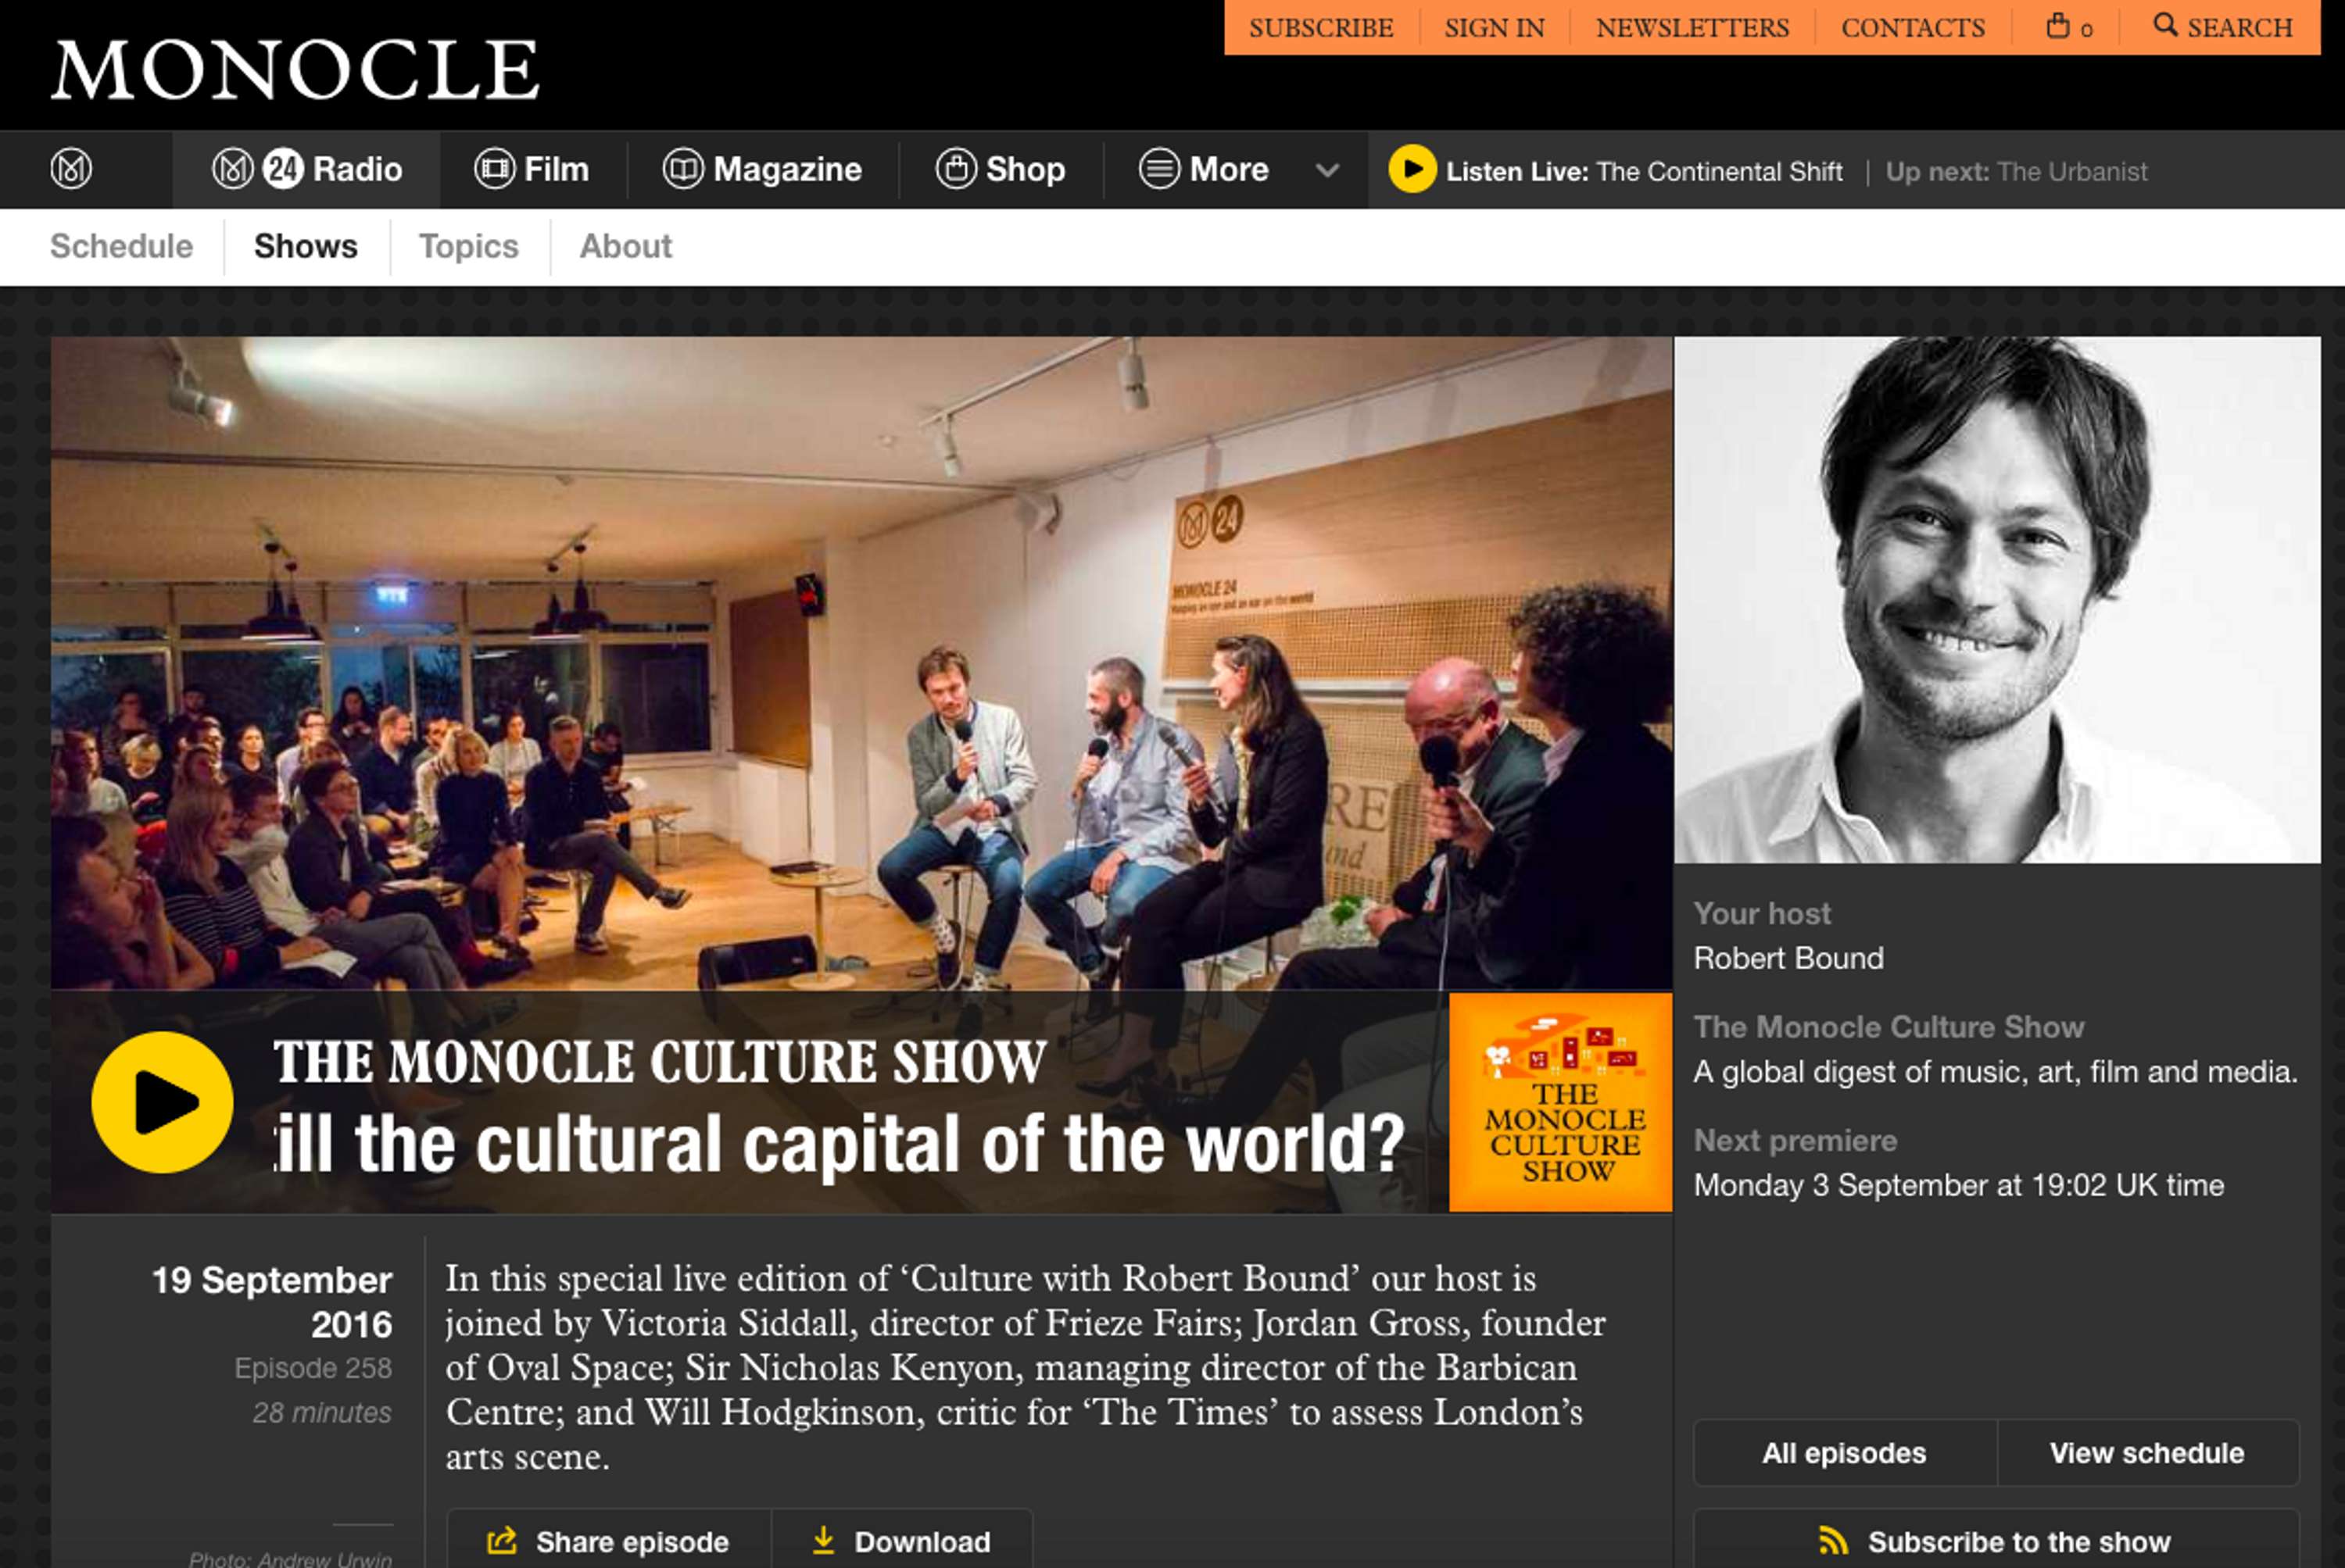The image size is (2345, 1568).
Task: Switch to the About tab
Action: point(625,246)
